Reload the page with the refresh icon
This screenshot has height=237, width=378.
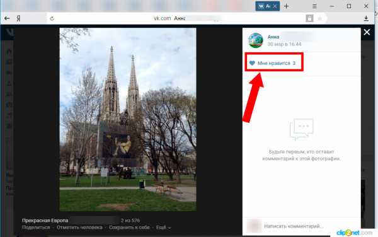(x=52, y=18)
